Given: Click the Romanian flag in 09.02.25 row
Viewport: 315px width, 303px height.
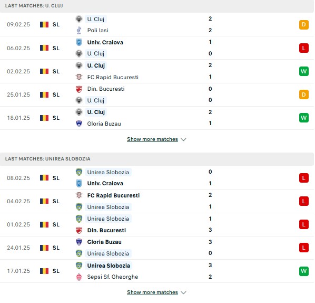Looking at the screenshot, I should (44, 25).
